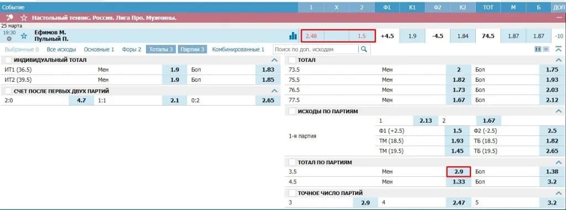Click the round live indicator under 19:30

pyautogui.click(x=9, y=39)
